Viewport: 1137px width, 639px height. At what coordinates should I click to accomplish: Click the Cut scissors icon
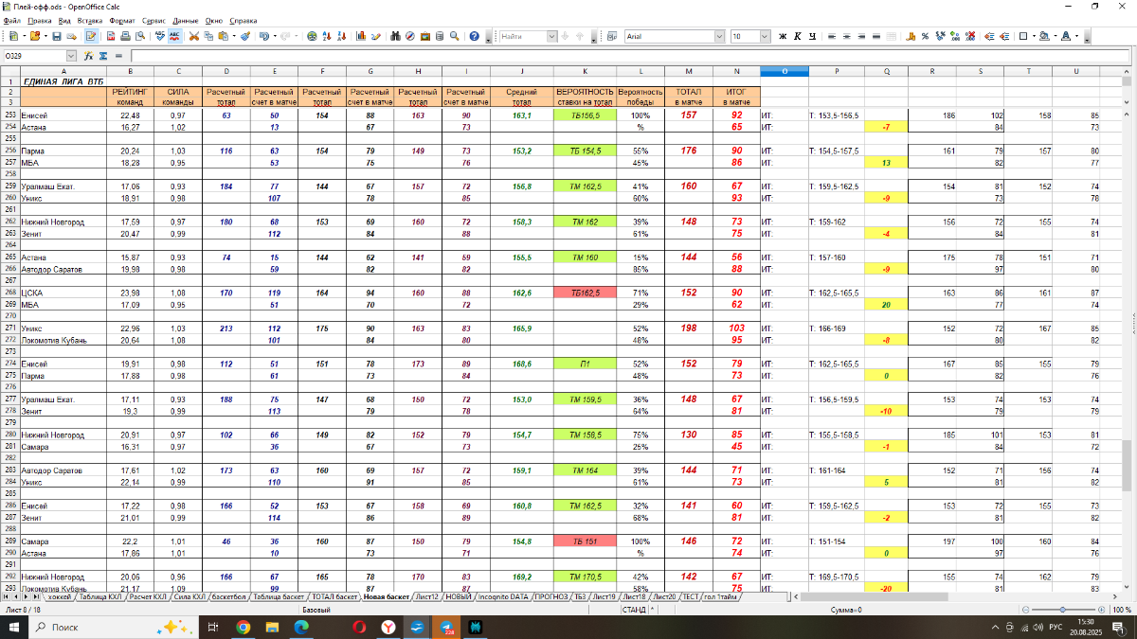pyautogui.click(x=193, y=36)
